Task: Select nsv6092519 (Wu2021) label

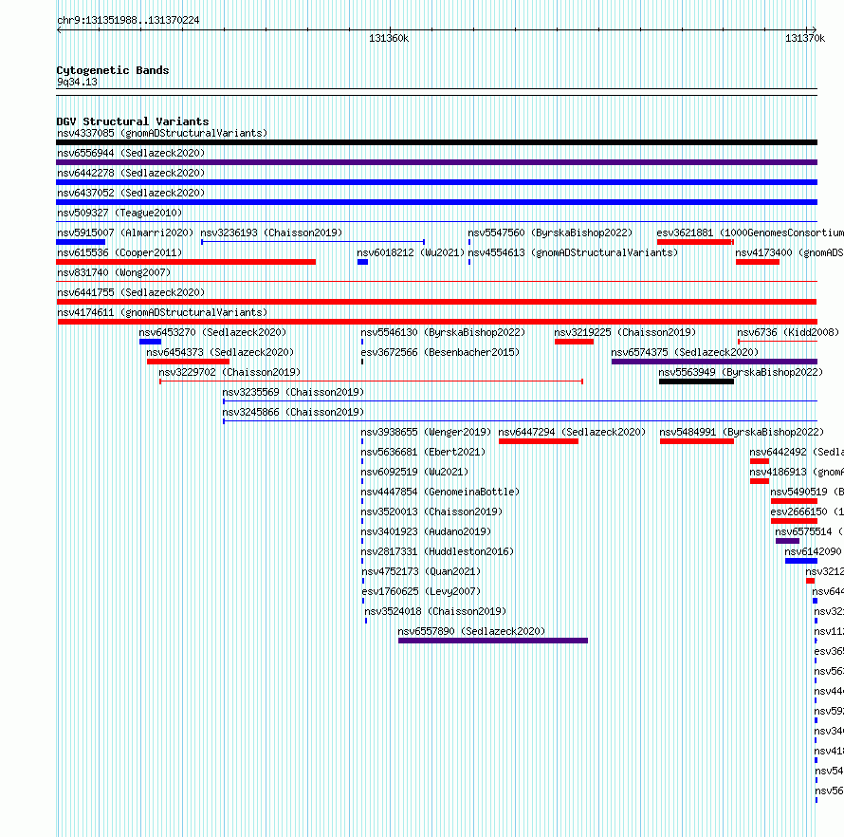Action: click(414, 472)
